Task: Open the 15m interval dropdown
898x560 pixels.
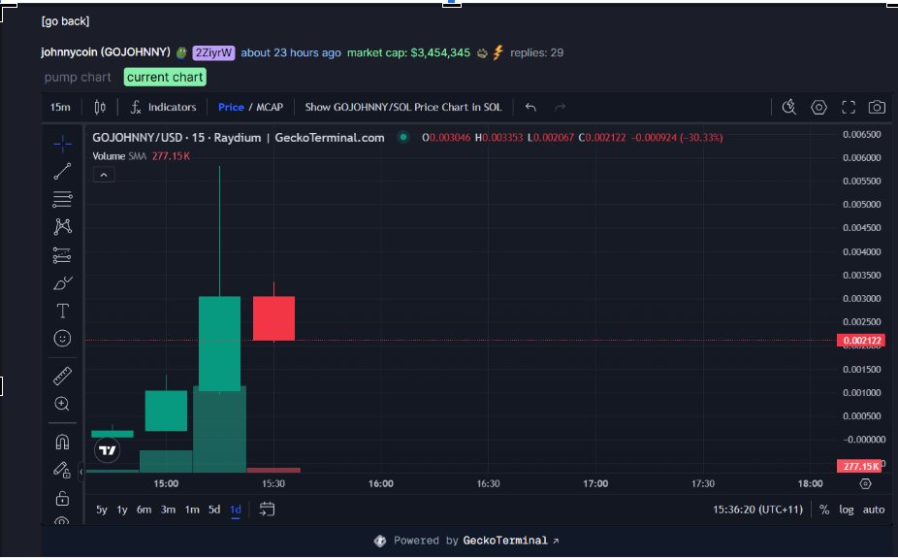Action: pos(60,107)
